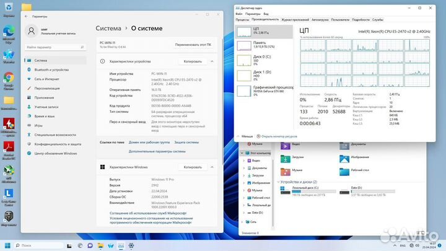Open the Recycle Bin desktop icon
This screenshot has width=446, height=251.
pos(9,9)
